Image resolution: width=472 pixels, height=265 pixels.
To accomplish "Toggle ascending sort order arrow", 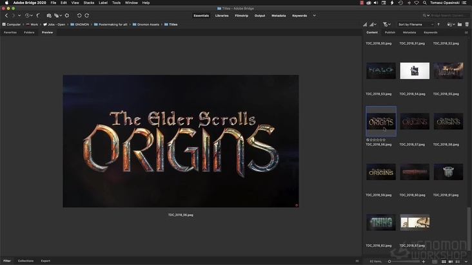I will click(x=438, y=24).
